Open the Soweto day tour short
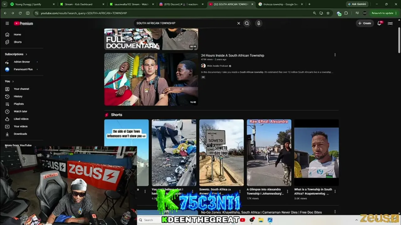 coord(221,153)
